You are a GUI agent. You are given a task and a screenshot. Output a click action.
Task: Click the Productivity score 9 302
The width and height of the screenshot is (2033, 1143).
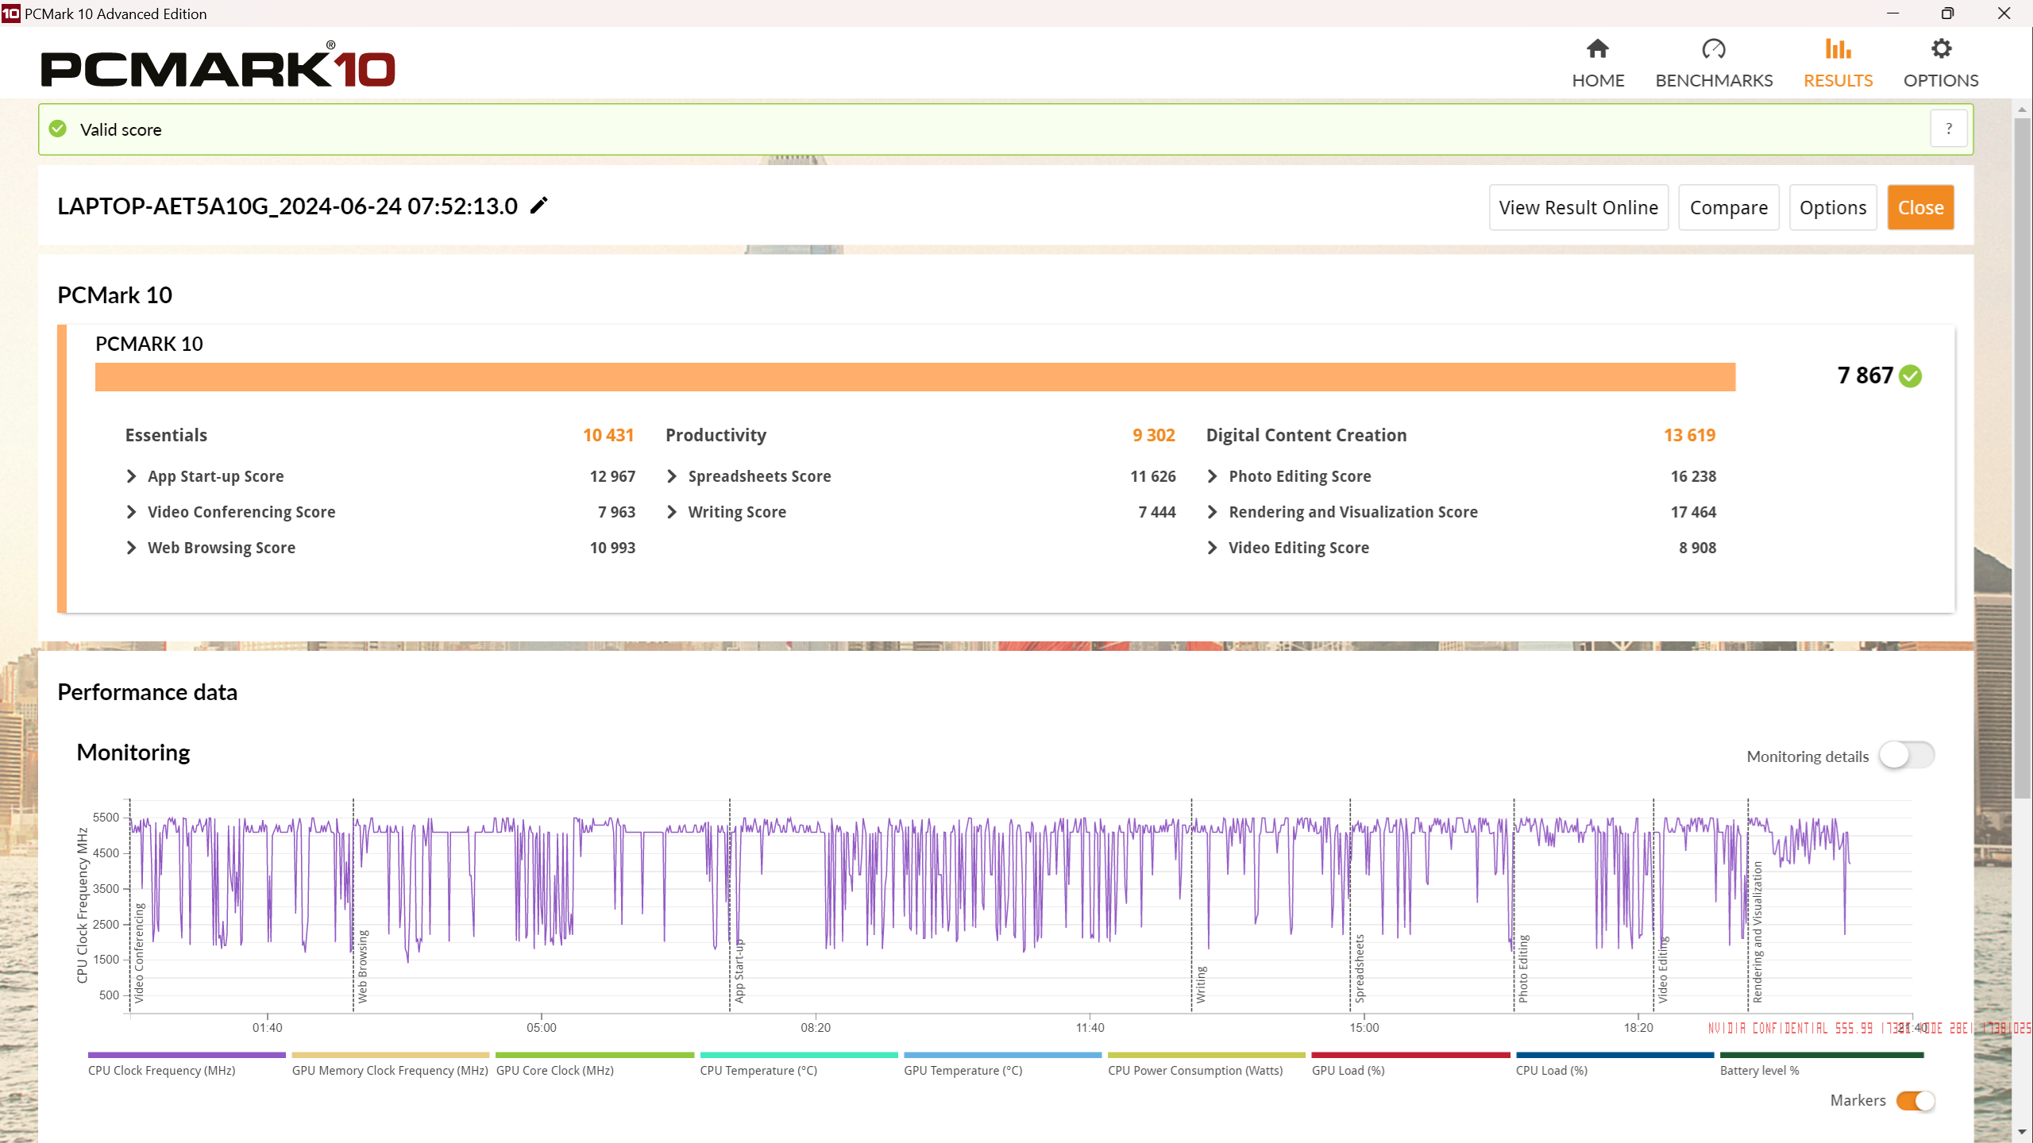pyautogui.click(x=1153, y=435)
